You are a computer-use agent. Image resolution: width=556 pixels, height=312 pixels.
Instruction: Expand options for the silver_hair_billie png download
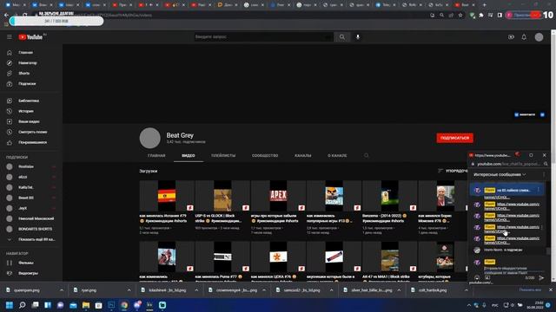[399, 290]
